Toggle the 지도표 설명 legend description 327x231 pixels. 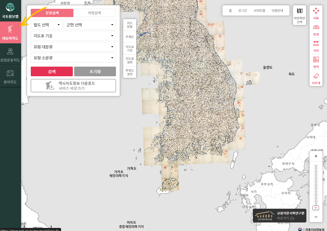coord(130,60)
